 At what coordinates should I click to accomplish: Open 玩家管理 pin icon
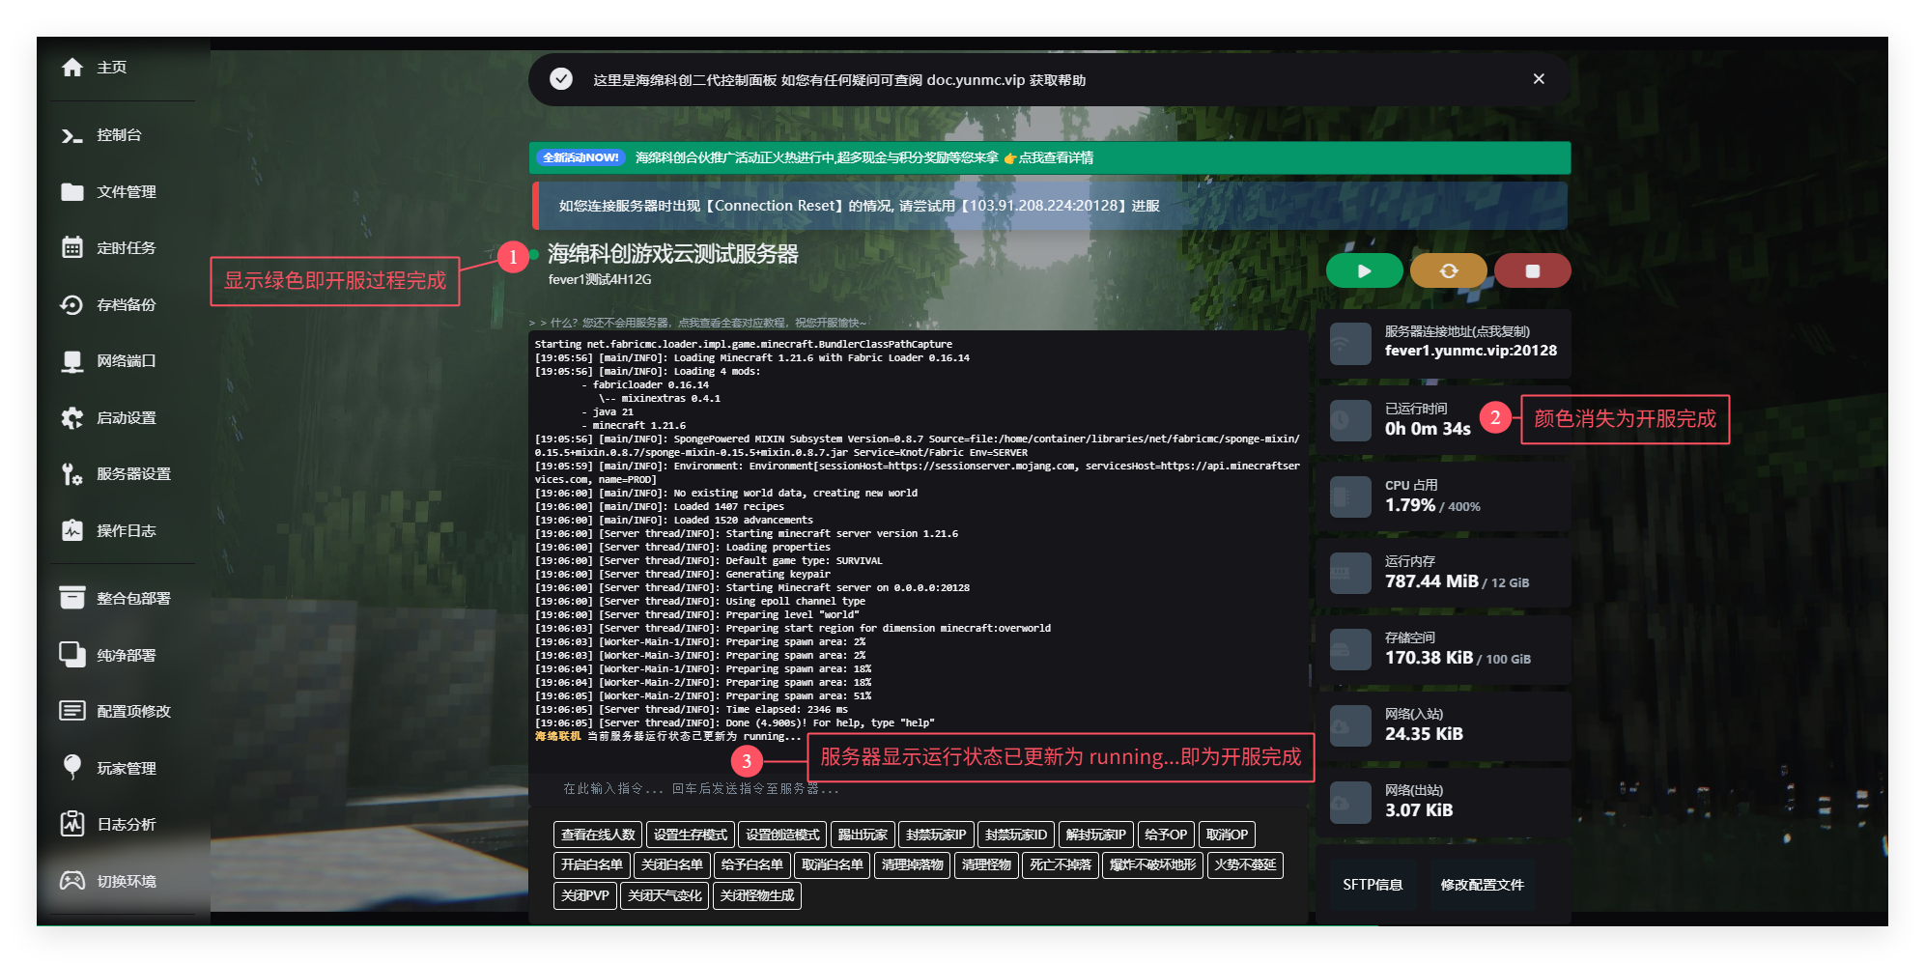pyautogui.click(x=72, y=768)
